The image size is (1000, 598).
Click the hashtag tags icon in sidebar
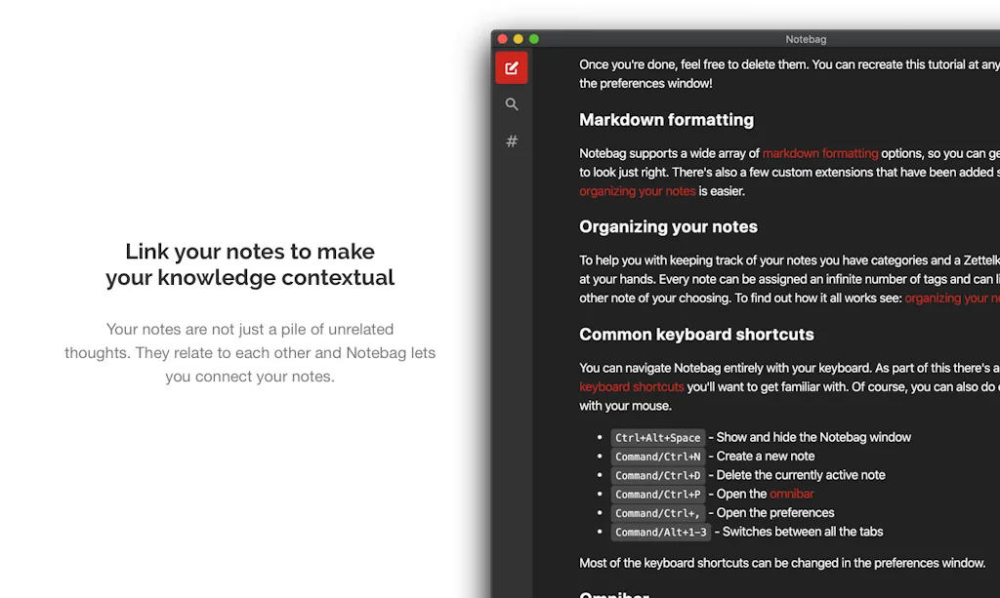[512, 140]
